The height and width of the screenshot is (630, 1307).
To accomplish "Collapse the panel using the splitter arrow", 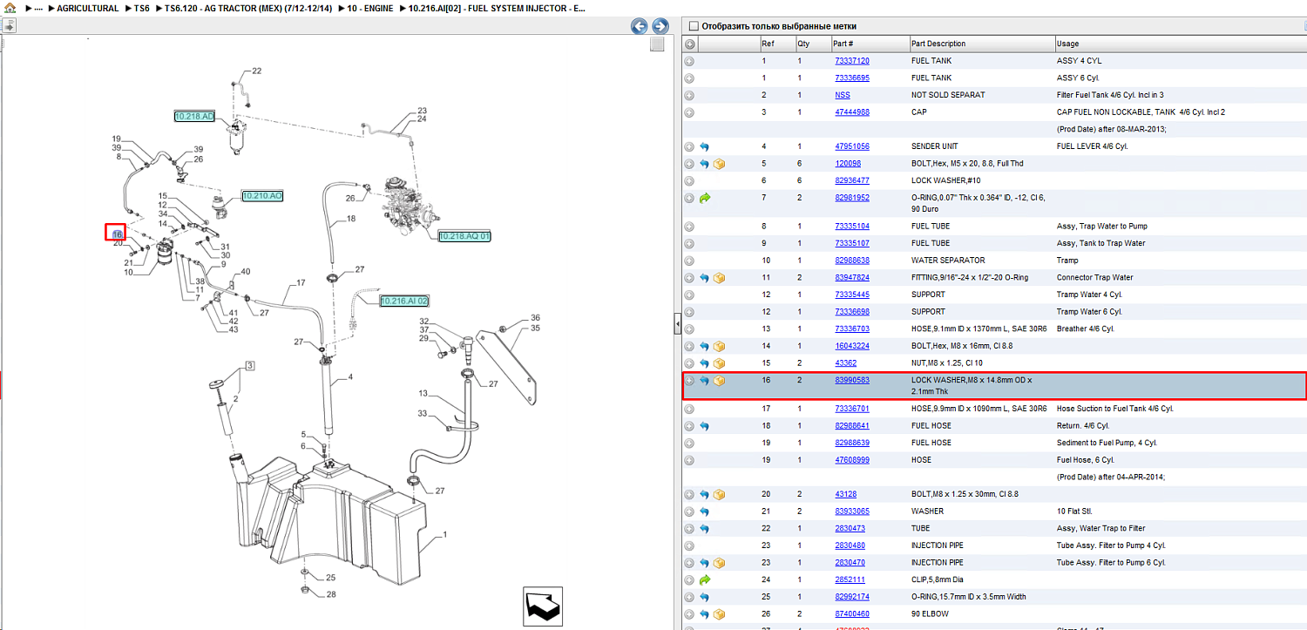I will (x=677, y=324).
